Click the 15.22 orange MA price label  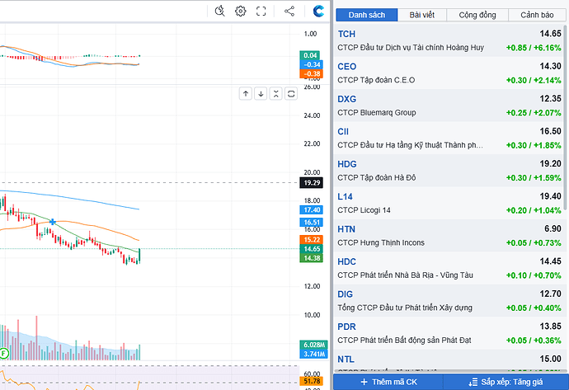click(312, 239)
